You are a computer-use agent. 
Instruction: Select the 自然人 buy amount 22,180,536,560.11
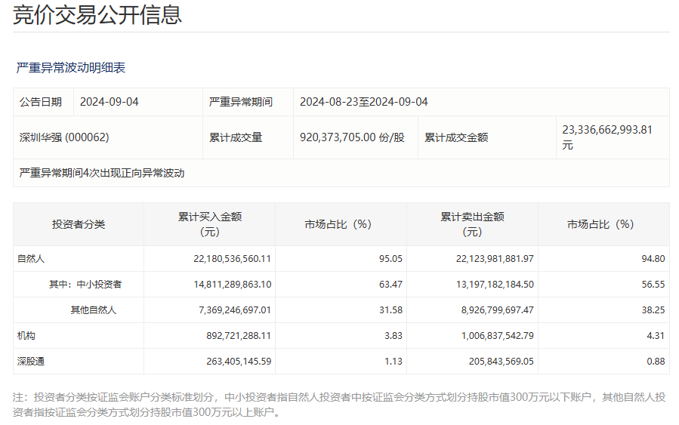tap(221, 259)
